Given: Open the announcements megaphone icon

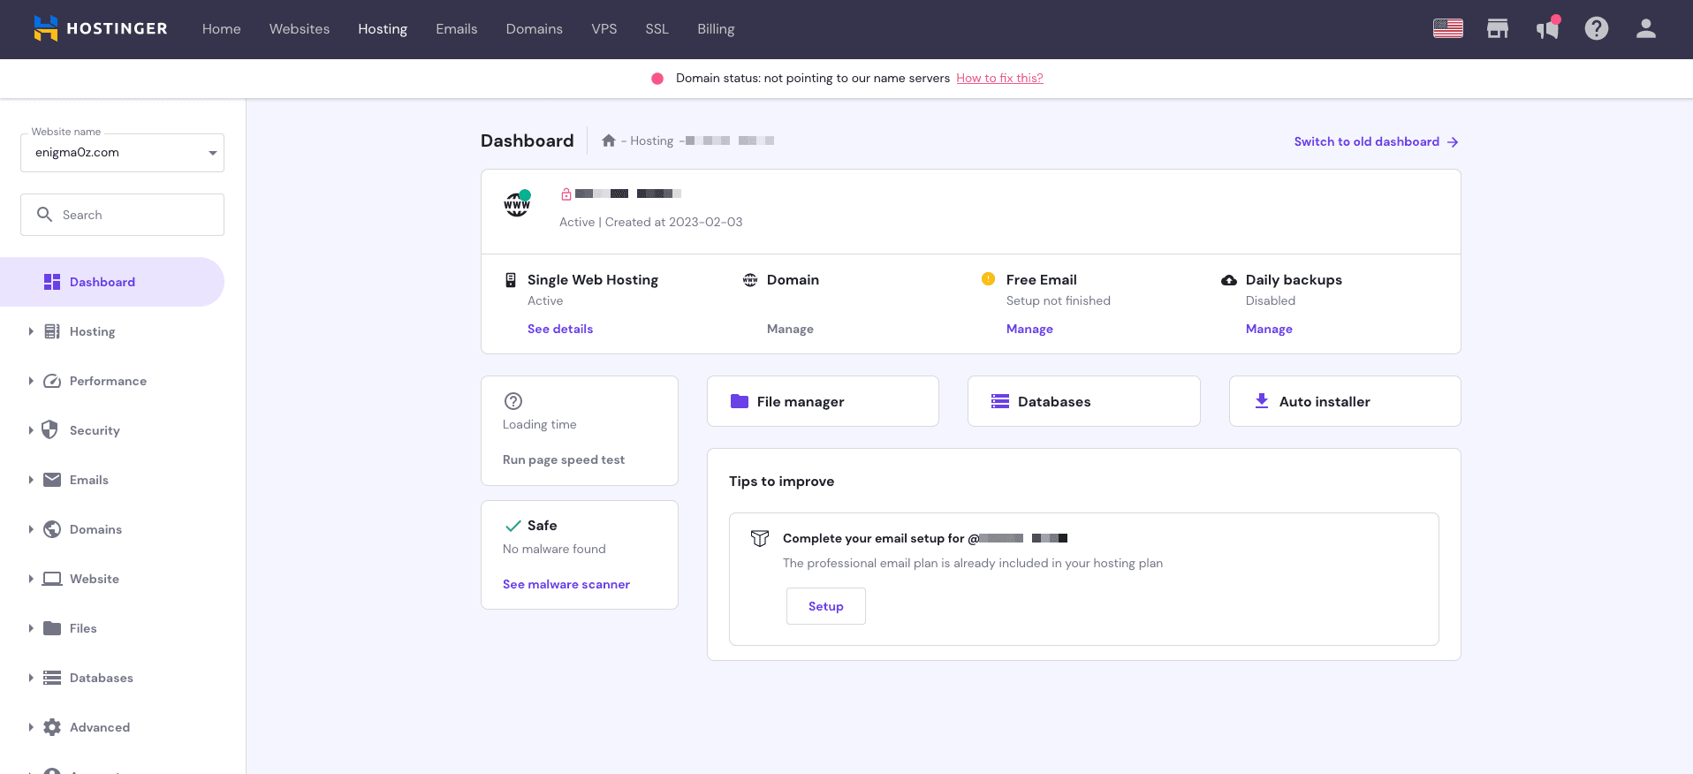Looking at the screenshot, I should pos(1547,28).
